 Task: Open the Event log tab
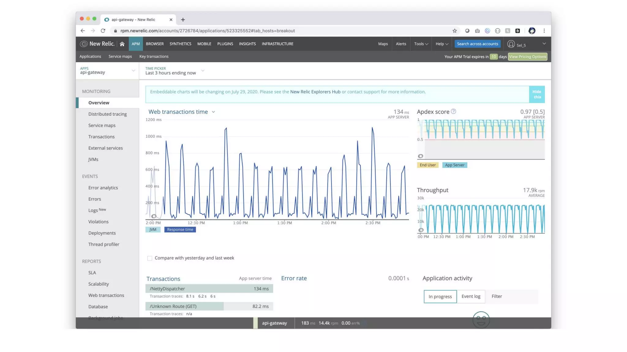[x=471, y=296]
